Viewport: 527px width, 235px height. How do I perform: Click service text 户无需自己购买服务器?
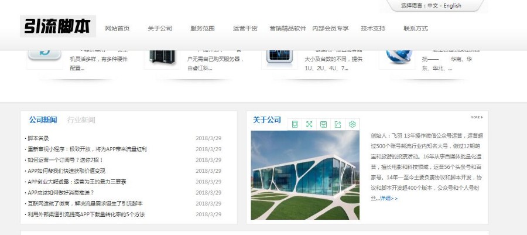pos(215,59)
